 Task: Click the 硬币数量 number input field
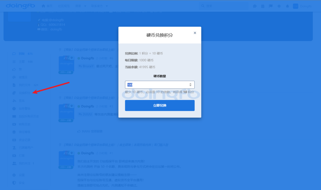[156, 85]
